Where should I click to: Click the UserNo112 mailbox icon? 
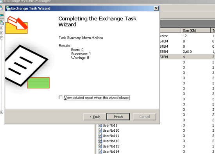[x=100, y=141]
